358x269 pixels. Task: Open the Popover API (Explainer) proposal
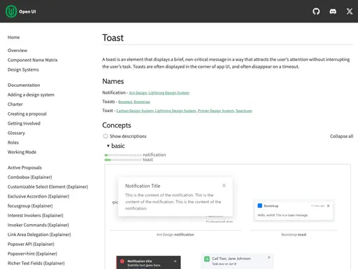31,244
